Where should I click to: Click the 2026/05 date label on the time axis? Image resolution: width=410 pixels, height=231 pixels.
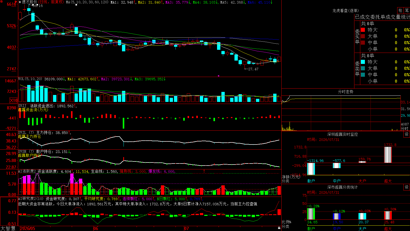coord(28,228)
